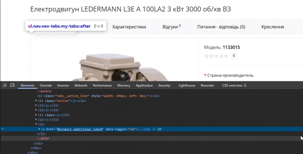303x154 pixels.
Task: Click the three-dots gutter on selected row
Action: tap(2, 129)
